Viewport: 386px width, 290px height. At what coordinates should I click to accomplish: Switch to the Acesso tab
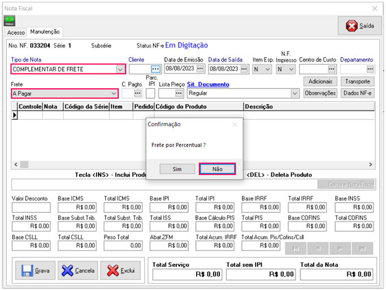(16, 32)
